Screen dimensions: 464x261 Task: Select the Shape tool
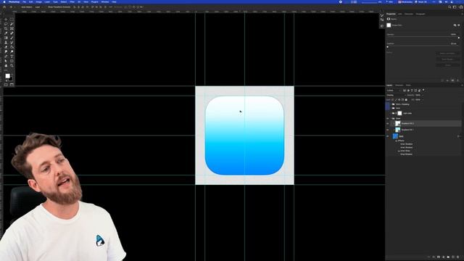[12, 61]
